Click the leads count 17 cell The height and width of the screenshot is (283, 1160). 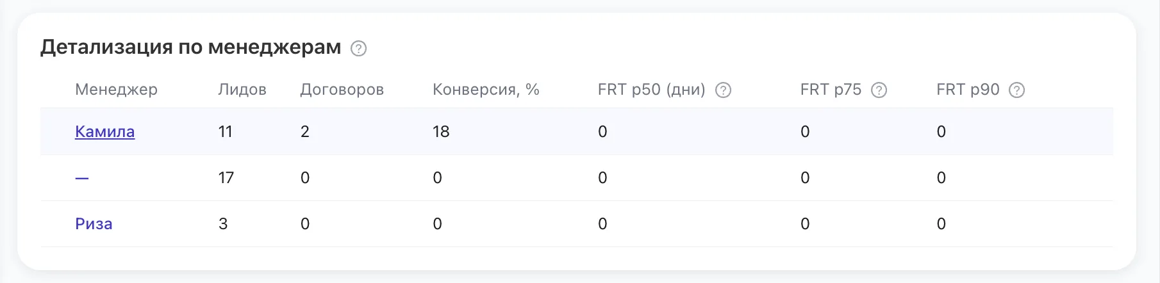[x=226, y=178]
